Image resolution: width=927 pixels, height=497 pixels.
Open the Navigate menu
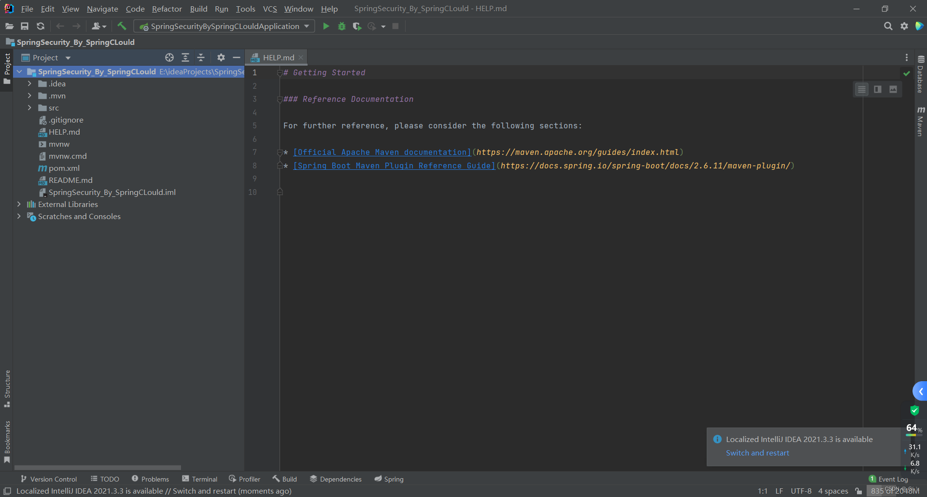click(102, 9)
